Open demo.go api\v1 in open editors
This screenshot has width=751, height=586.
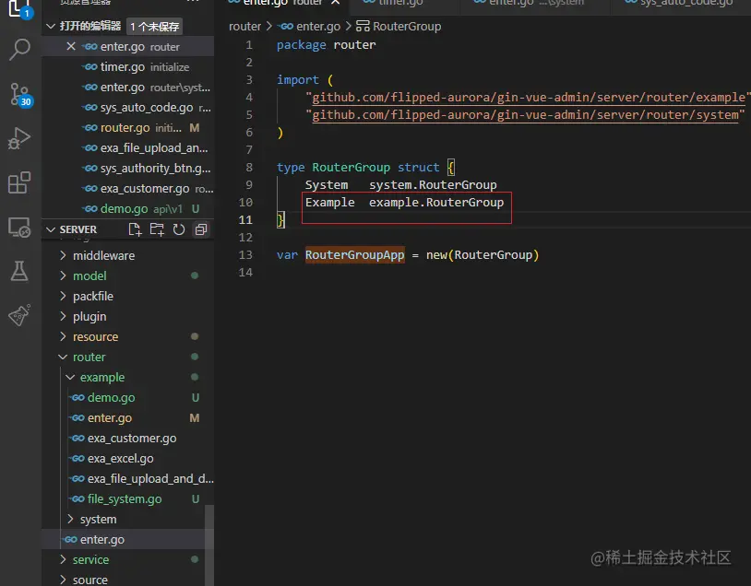[x=128, y=208]
